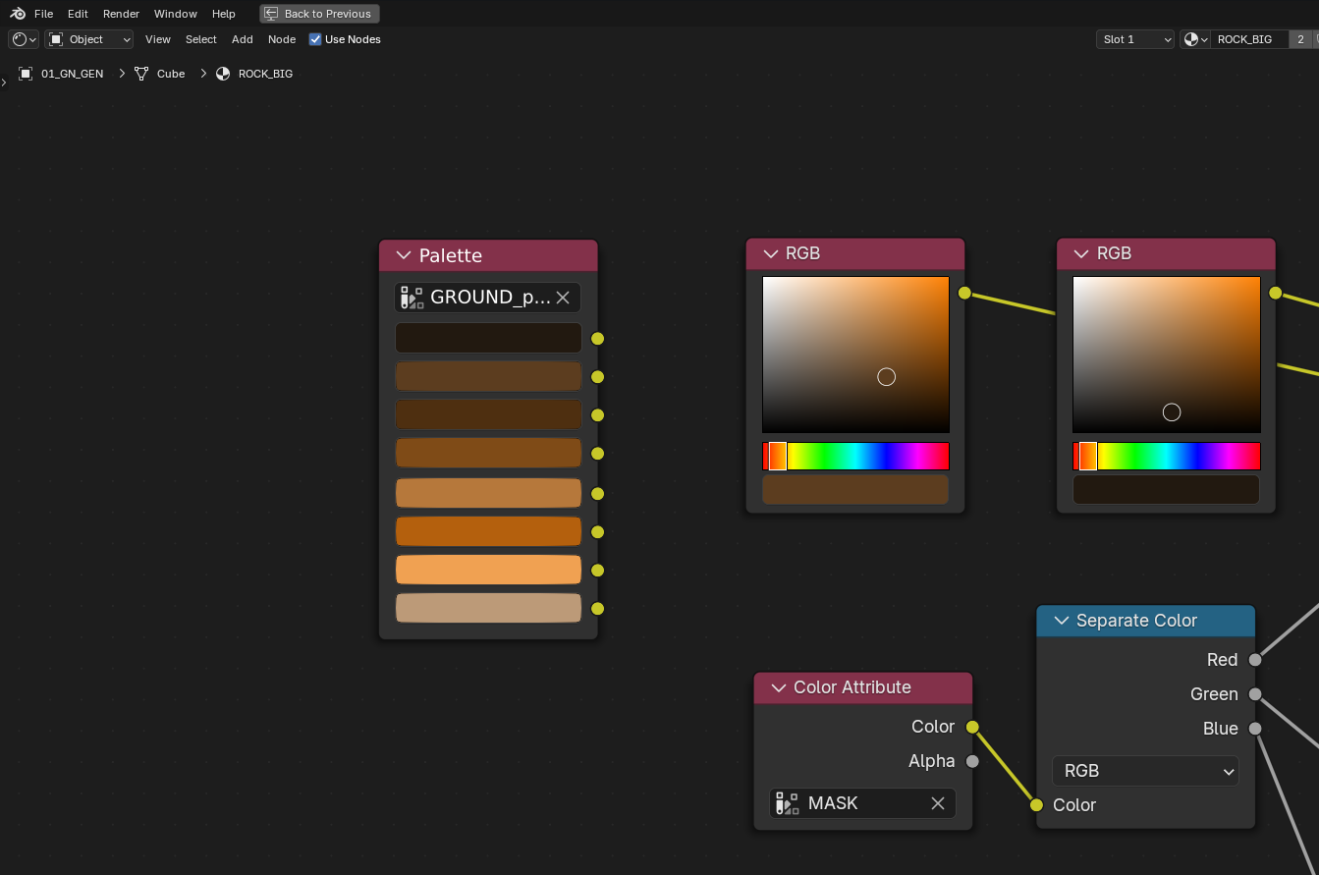
Task: Click the attribute icon beside MASK
Action: (787, 803)
